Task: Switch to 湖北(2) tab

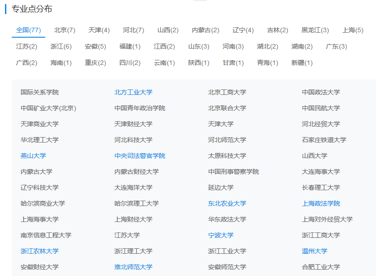Action: click(267, 47)
